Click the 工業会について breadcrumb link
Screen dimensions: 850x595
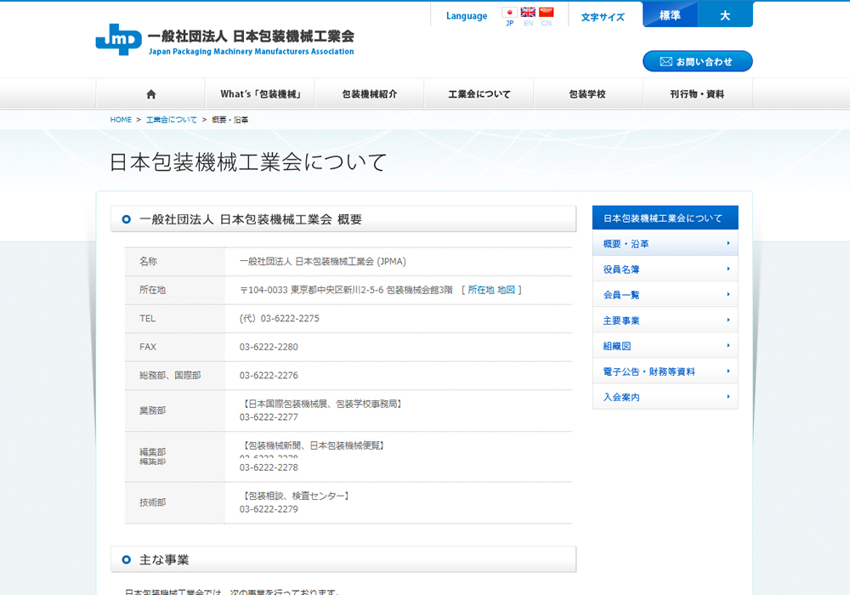172,120
